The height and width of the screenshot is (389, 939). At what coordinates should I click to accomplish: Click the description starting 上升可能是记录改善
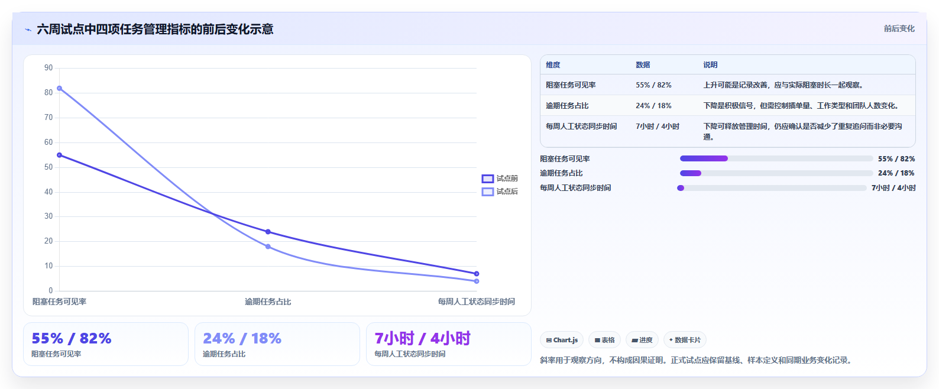(785, 85)
